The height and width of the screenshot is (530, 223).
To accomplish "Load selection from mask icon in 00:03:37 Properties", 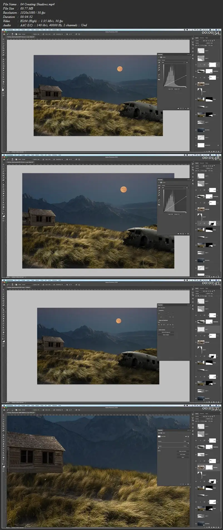I will click(x=181, y=484).
